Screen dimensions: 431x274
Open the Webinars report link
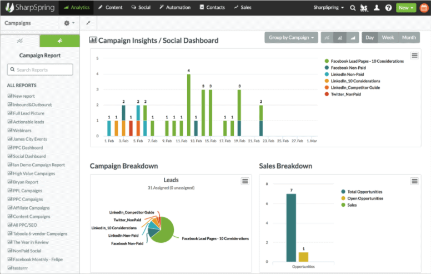[23, 130]
